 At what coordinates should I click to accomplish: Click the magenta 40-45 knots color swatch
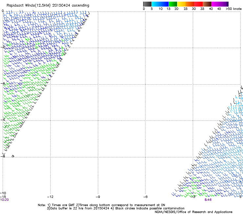pos(215,4)
